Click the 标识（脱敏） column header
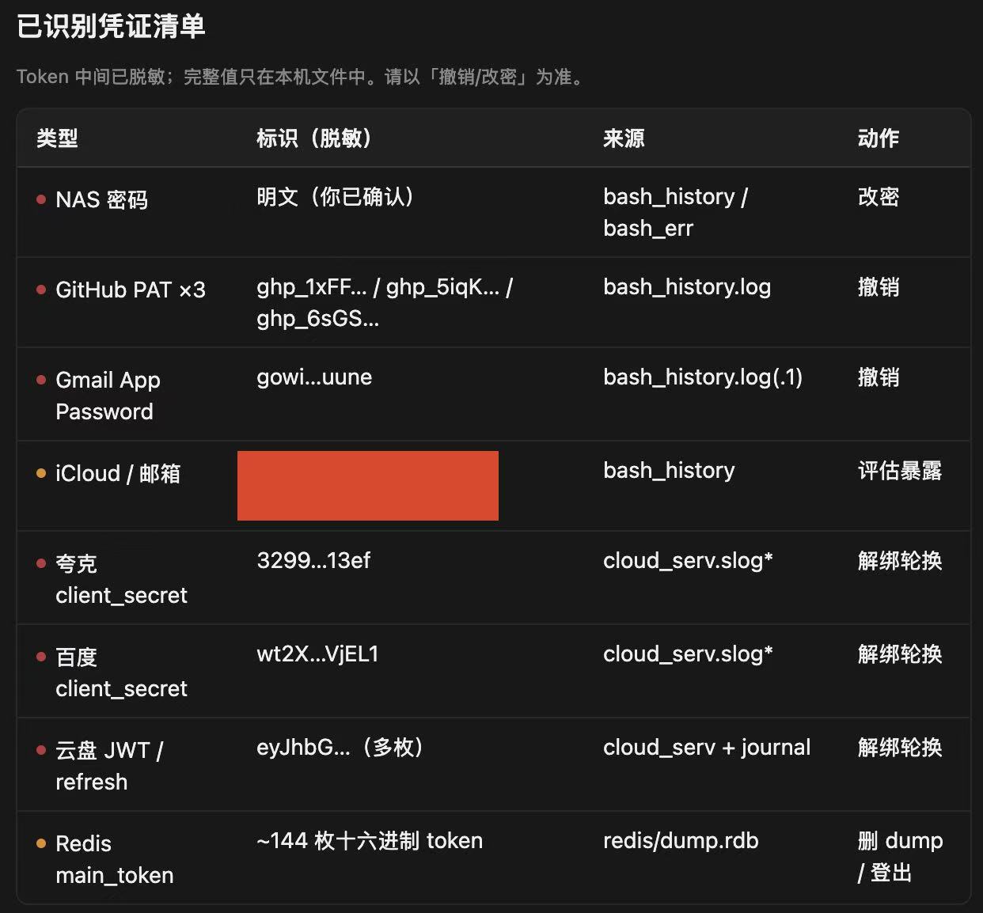The image size is (983, 913). pos(314,138)
